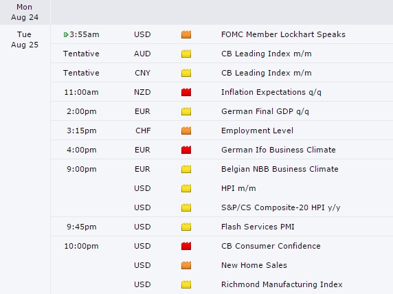Click the yellow impact icon for AUD CB Leading Index
This screenshot has width=393, height=294.
pos(186,54)
